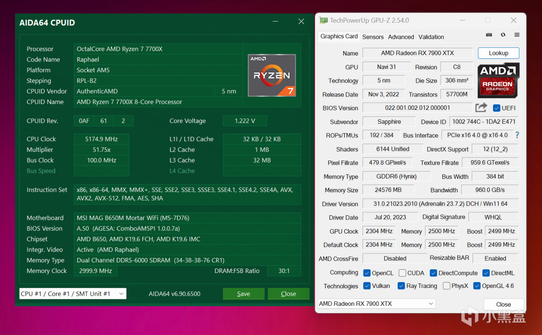The image size is (542, 335).
Task: Click the Close button at GPU-Z bottom
Action: click(503, 304)
